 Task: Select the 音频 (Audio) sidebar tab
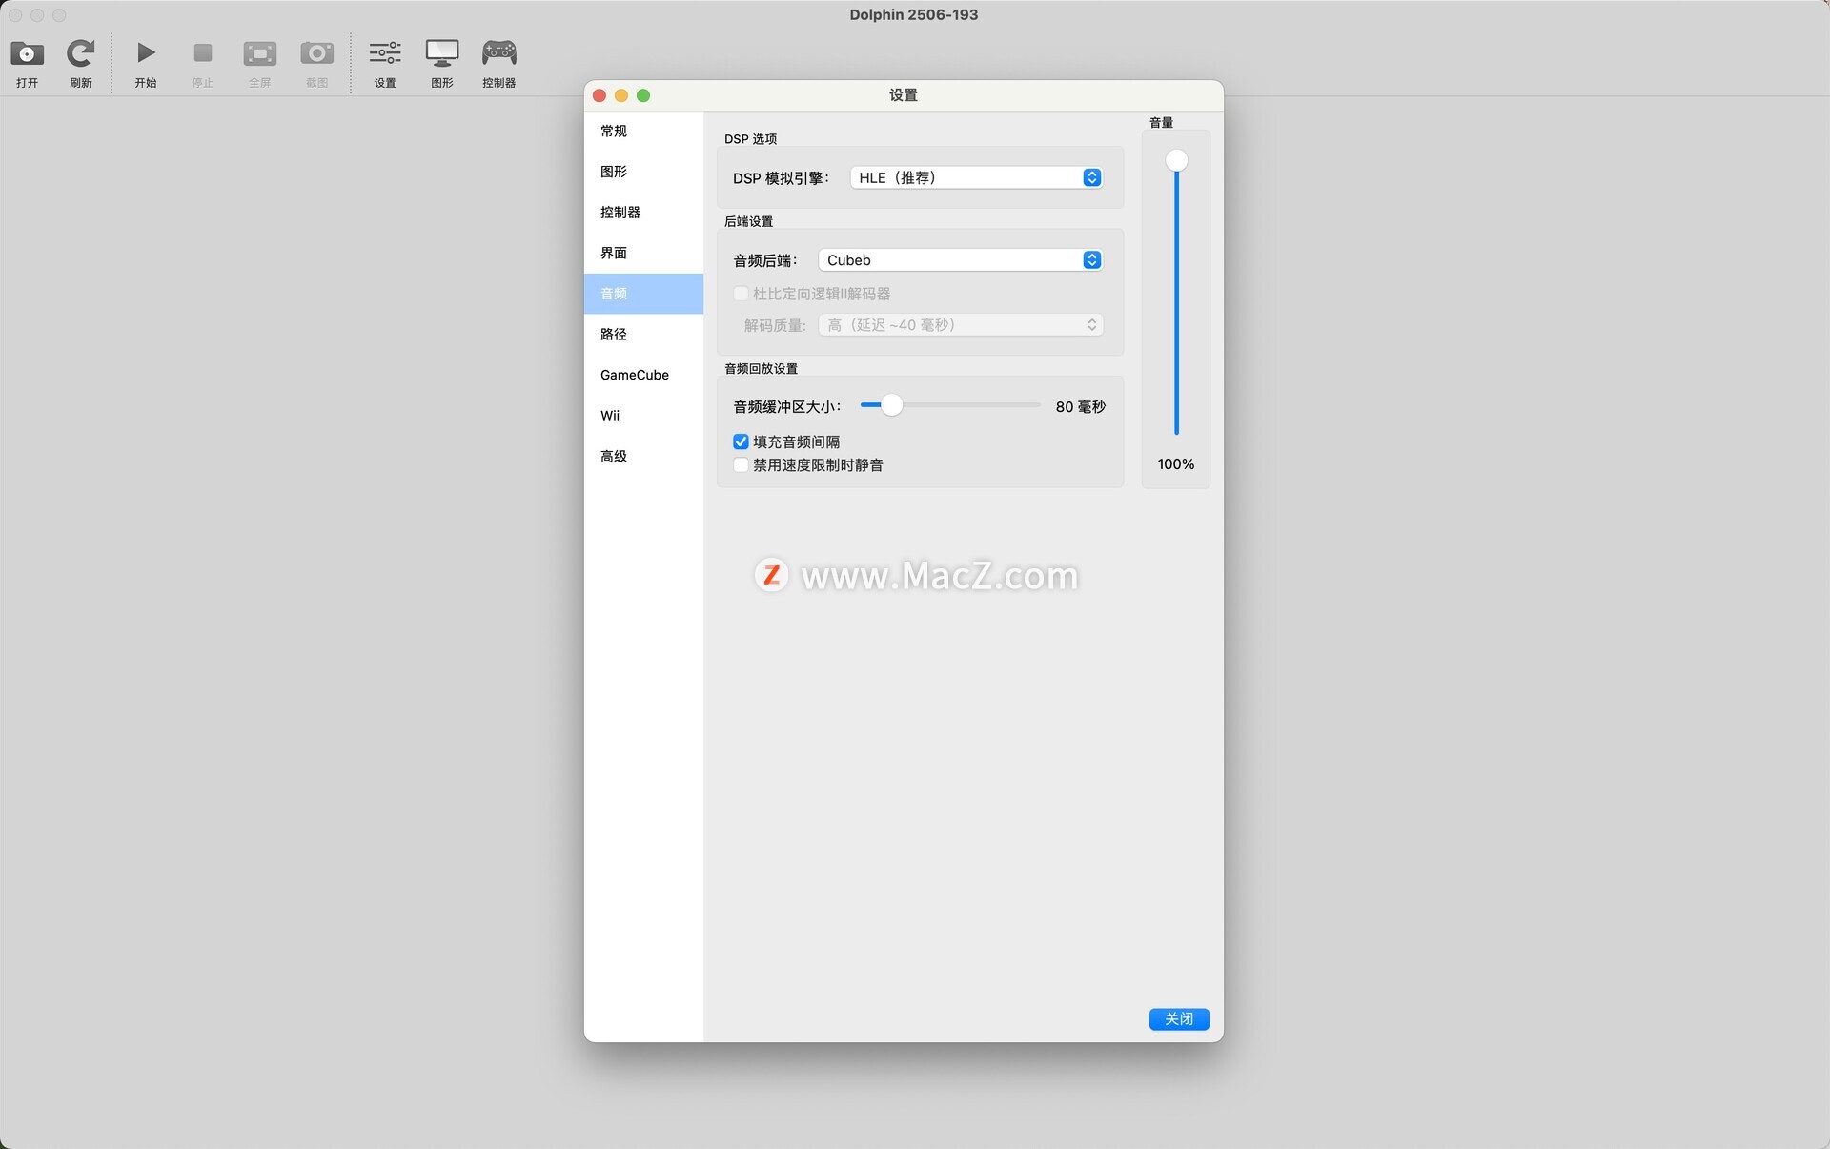click(x=643, y=294)
